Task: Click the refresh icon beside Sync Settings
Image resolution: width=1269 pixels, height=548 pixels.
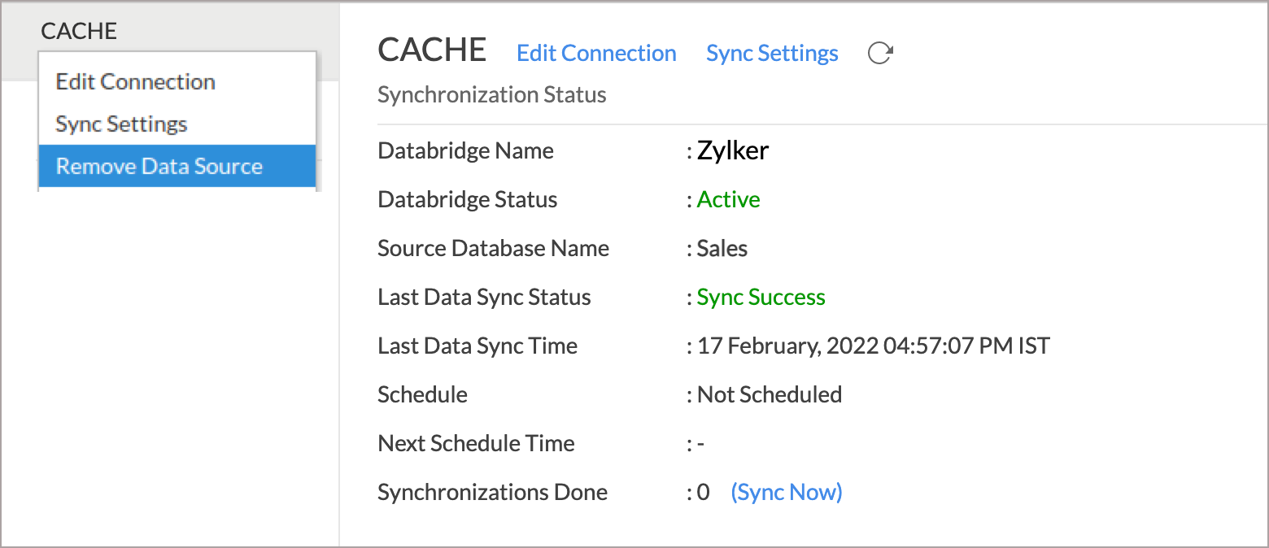Action: click(x=880, y=54)
